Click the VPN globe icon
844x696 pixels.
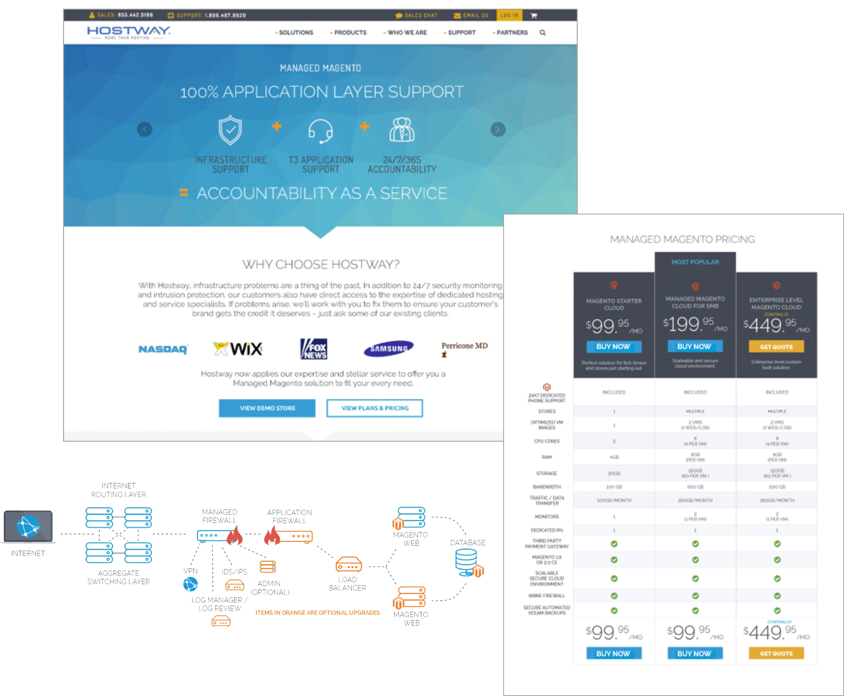191,584
